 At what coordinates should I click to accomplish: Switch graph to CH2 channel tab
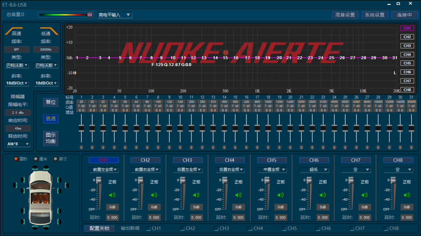407,37
